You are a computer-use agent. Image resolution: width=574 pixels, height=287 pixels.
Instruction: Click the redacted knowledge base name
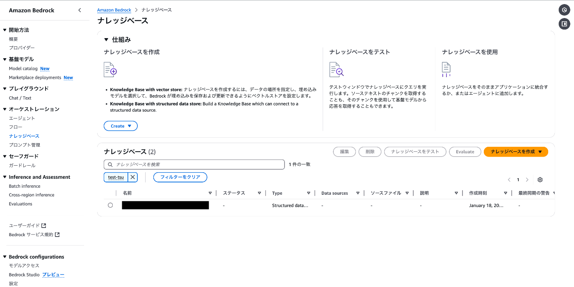click(165, 205)
